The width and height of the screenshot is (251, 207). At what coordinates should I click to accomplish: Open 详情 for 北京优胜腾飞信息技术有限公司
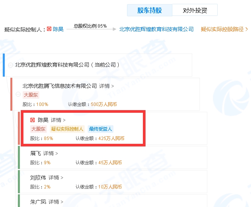pyautogui.click(x=107, y=86)
